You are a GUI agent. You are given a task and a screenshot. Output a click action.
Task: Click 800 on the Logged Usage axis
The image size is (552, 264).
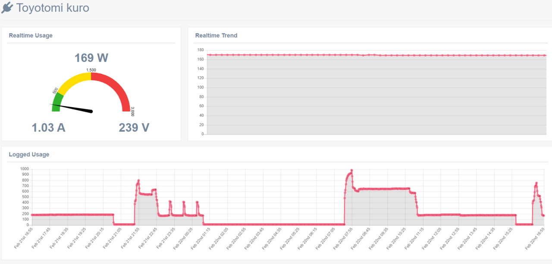pyautogui.click(x=25, y=180)
